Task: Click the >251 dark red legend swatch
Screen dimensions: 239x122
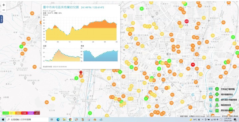Action: pyautogui.click(x=37, y=113)
